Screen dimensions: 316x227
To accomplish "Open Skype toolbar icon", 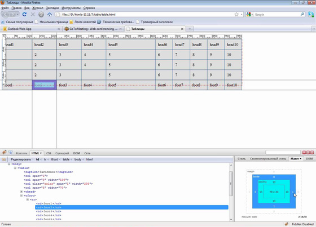I will click(x=311, y=14).
